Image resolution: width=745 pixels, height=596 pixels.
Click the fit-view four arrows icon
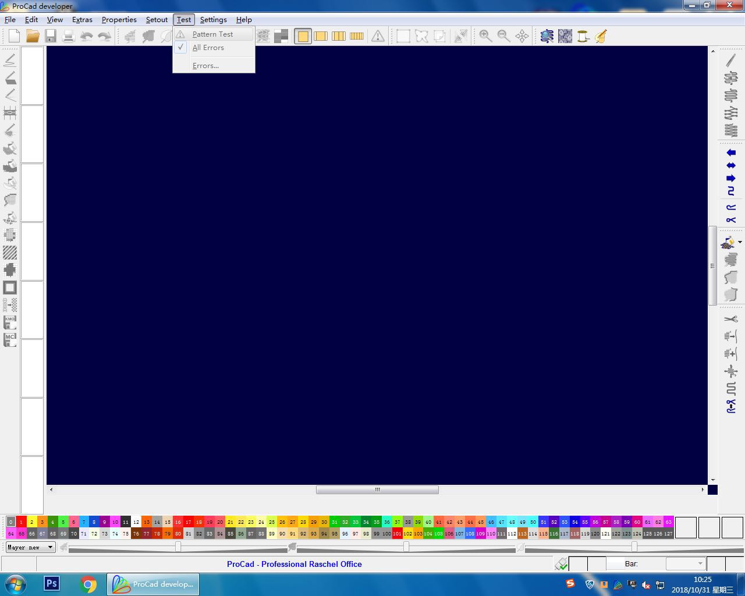point(522,36)
